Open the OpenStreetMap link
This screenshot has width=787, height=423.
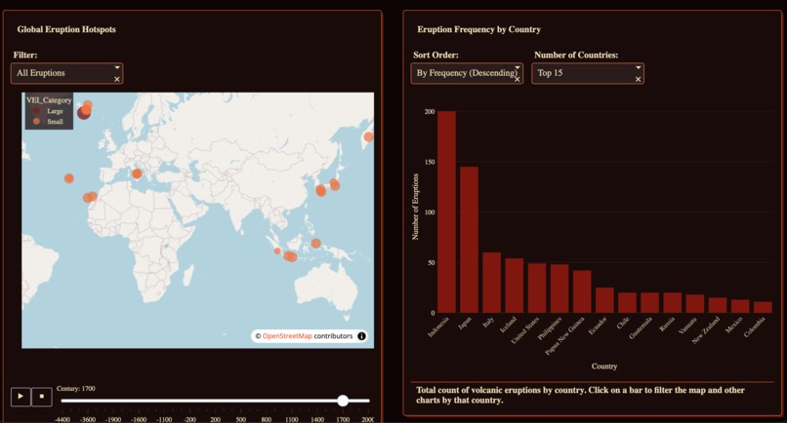(287, 336)
